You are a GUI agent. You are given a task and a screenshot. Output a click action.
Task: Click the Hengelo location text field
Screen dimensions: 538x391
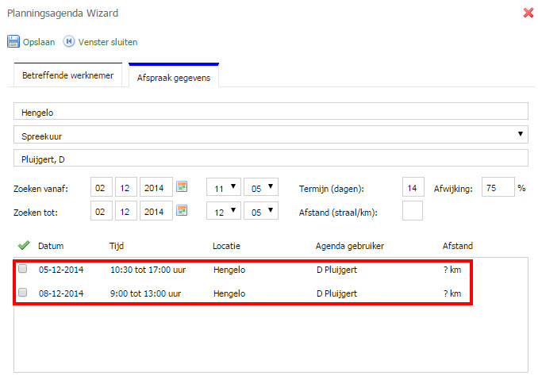point(271,113)
